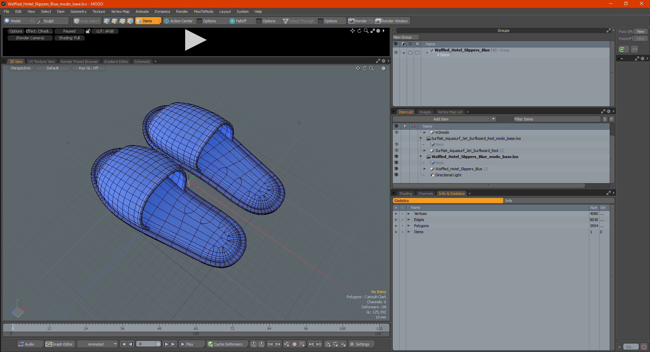Screen dimensions: 650x352
Task: Expand Waffled_Hotel_Slippers_Blue item in list
Action: [x=425, y=169]
